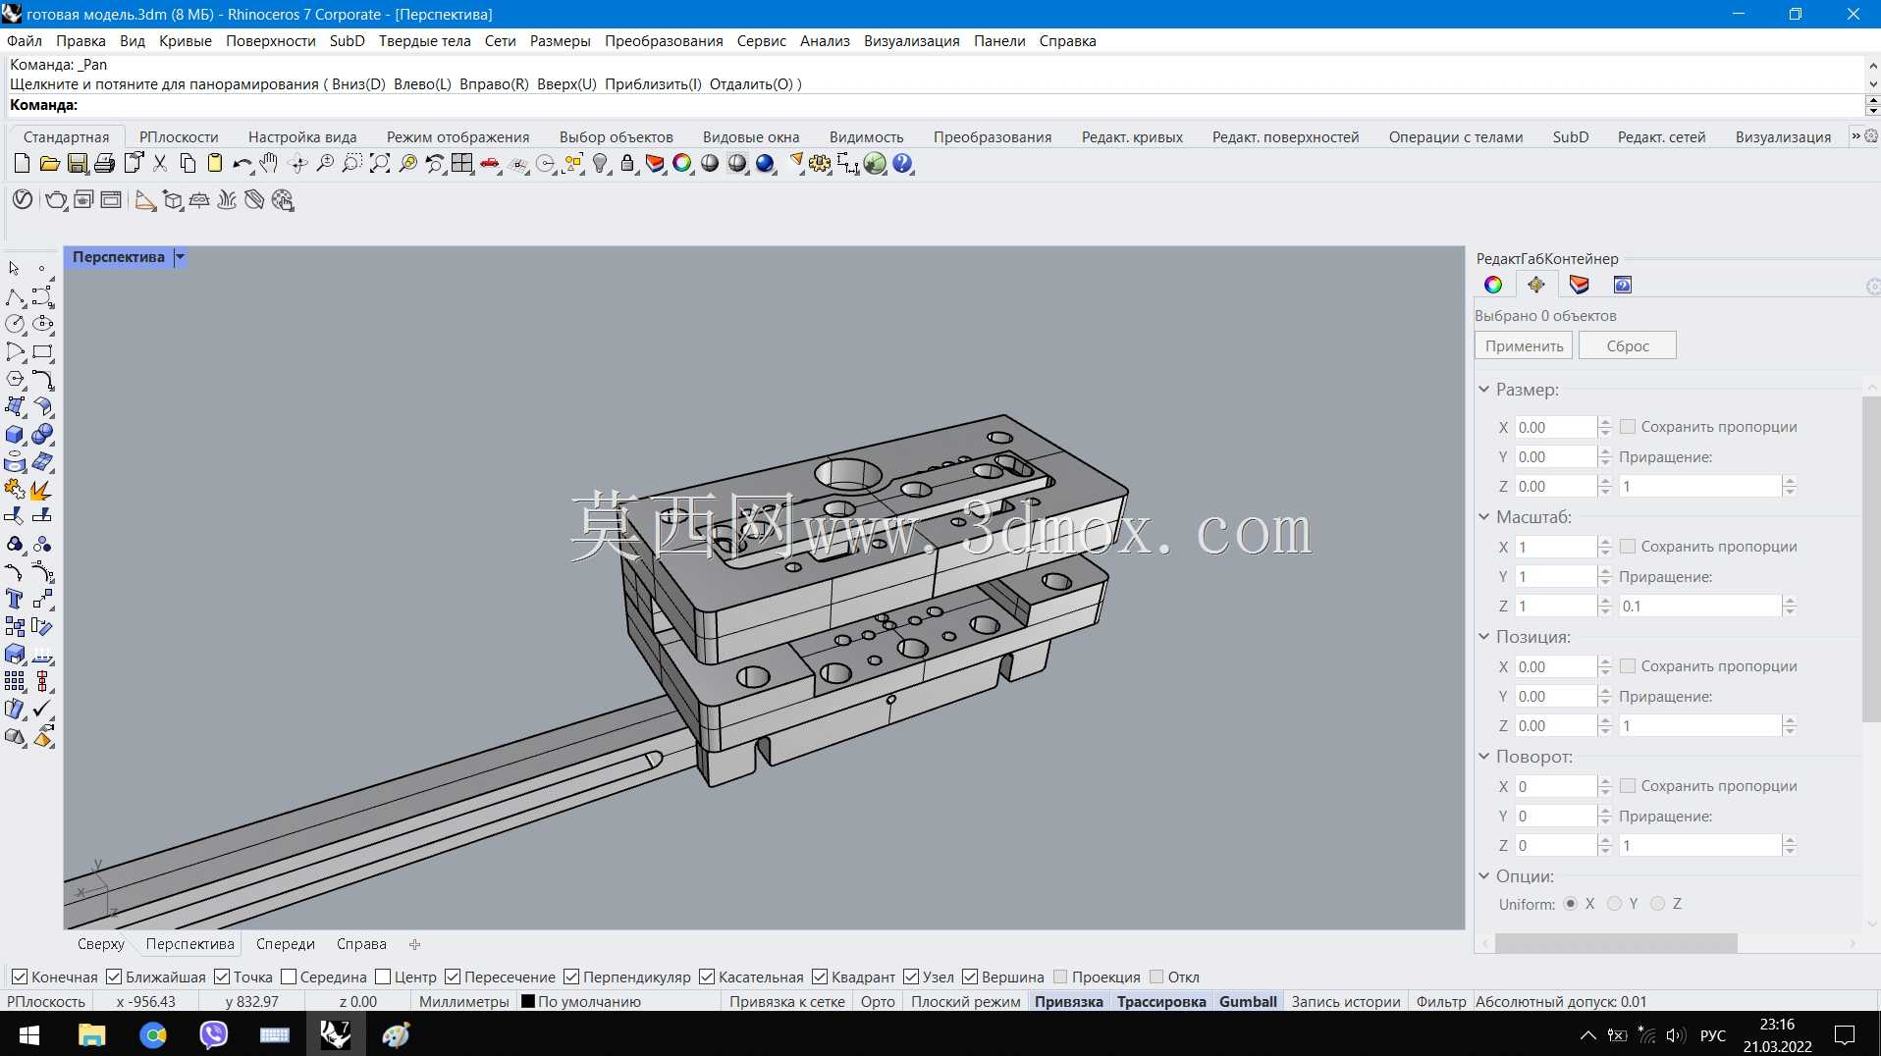
Task: Open the Properties color wheel panel tab
Action: coord(1493,285)
